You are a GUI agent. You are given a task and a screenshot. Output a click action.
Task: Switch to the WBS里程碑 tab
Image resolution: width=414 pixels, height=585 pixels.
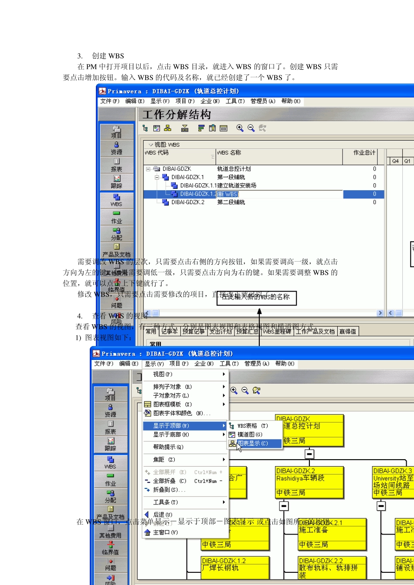(277, 331)
